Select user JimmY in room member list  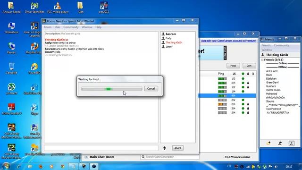coord(169,47)
